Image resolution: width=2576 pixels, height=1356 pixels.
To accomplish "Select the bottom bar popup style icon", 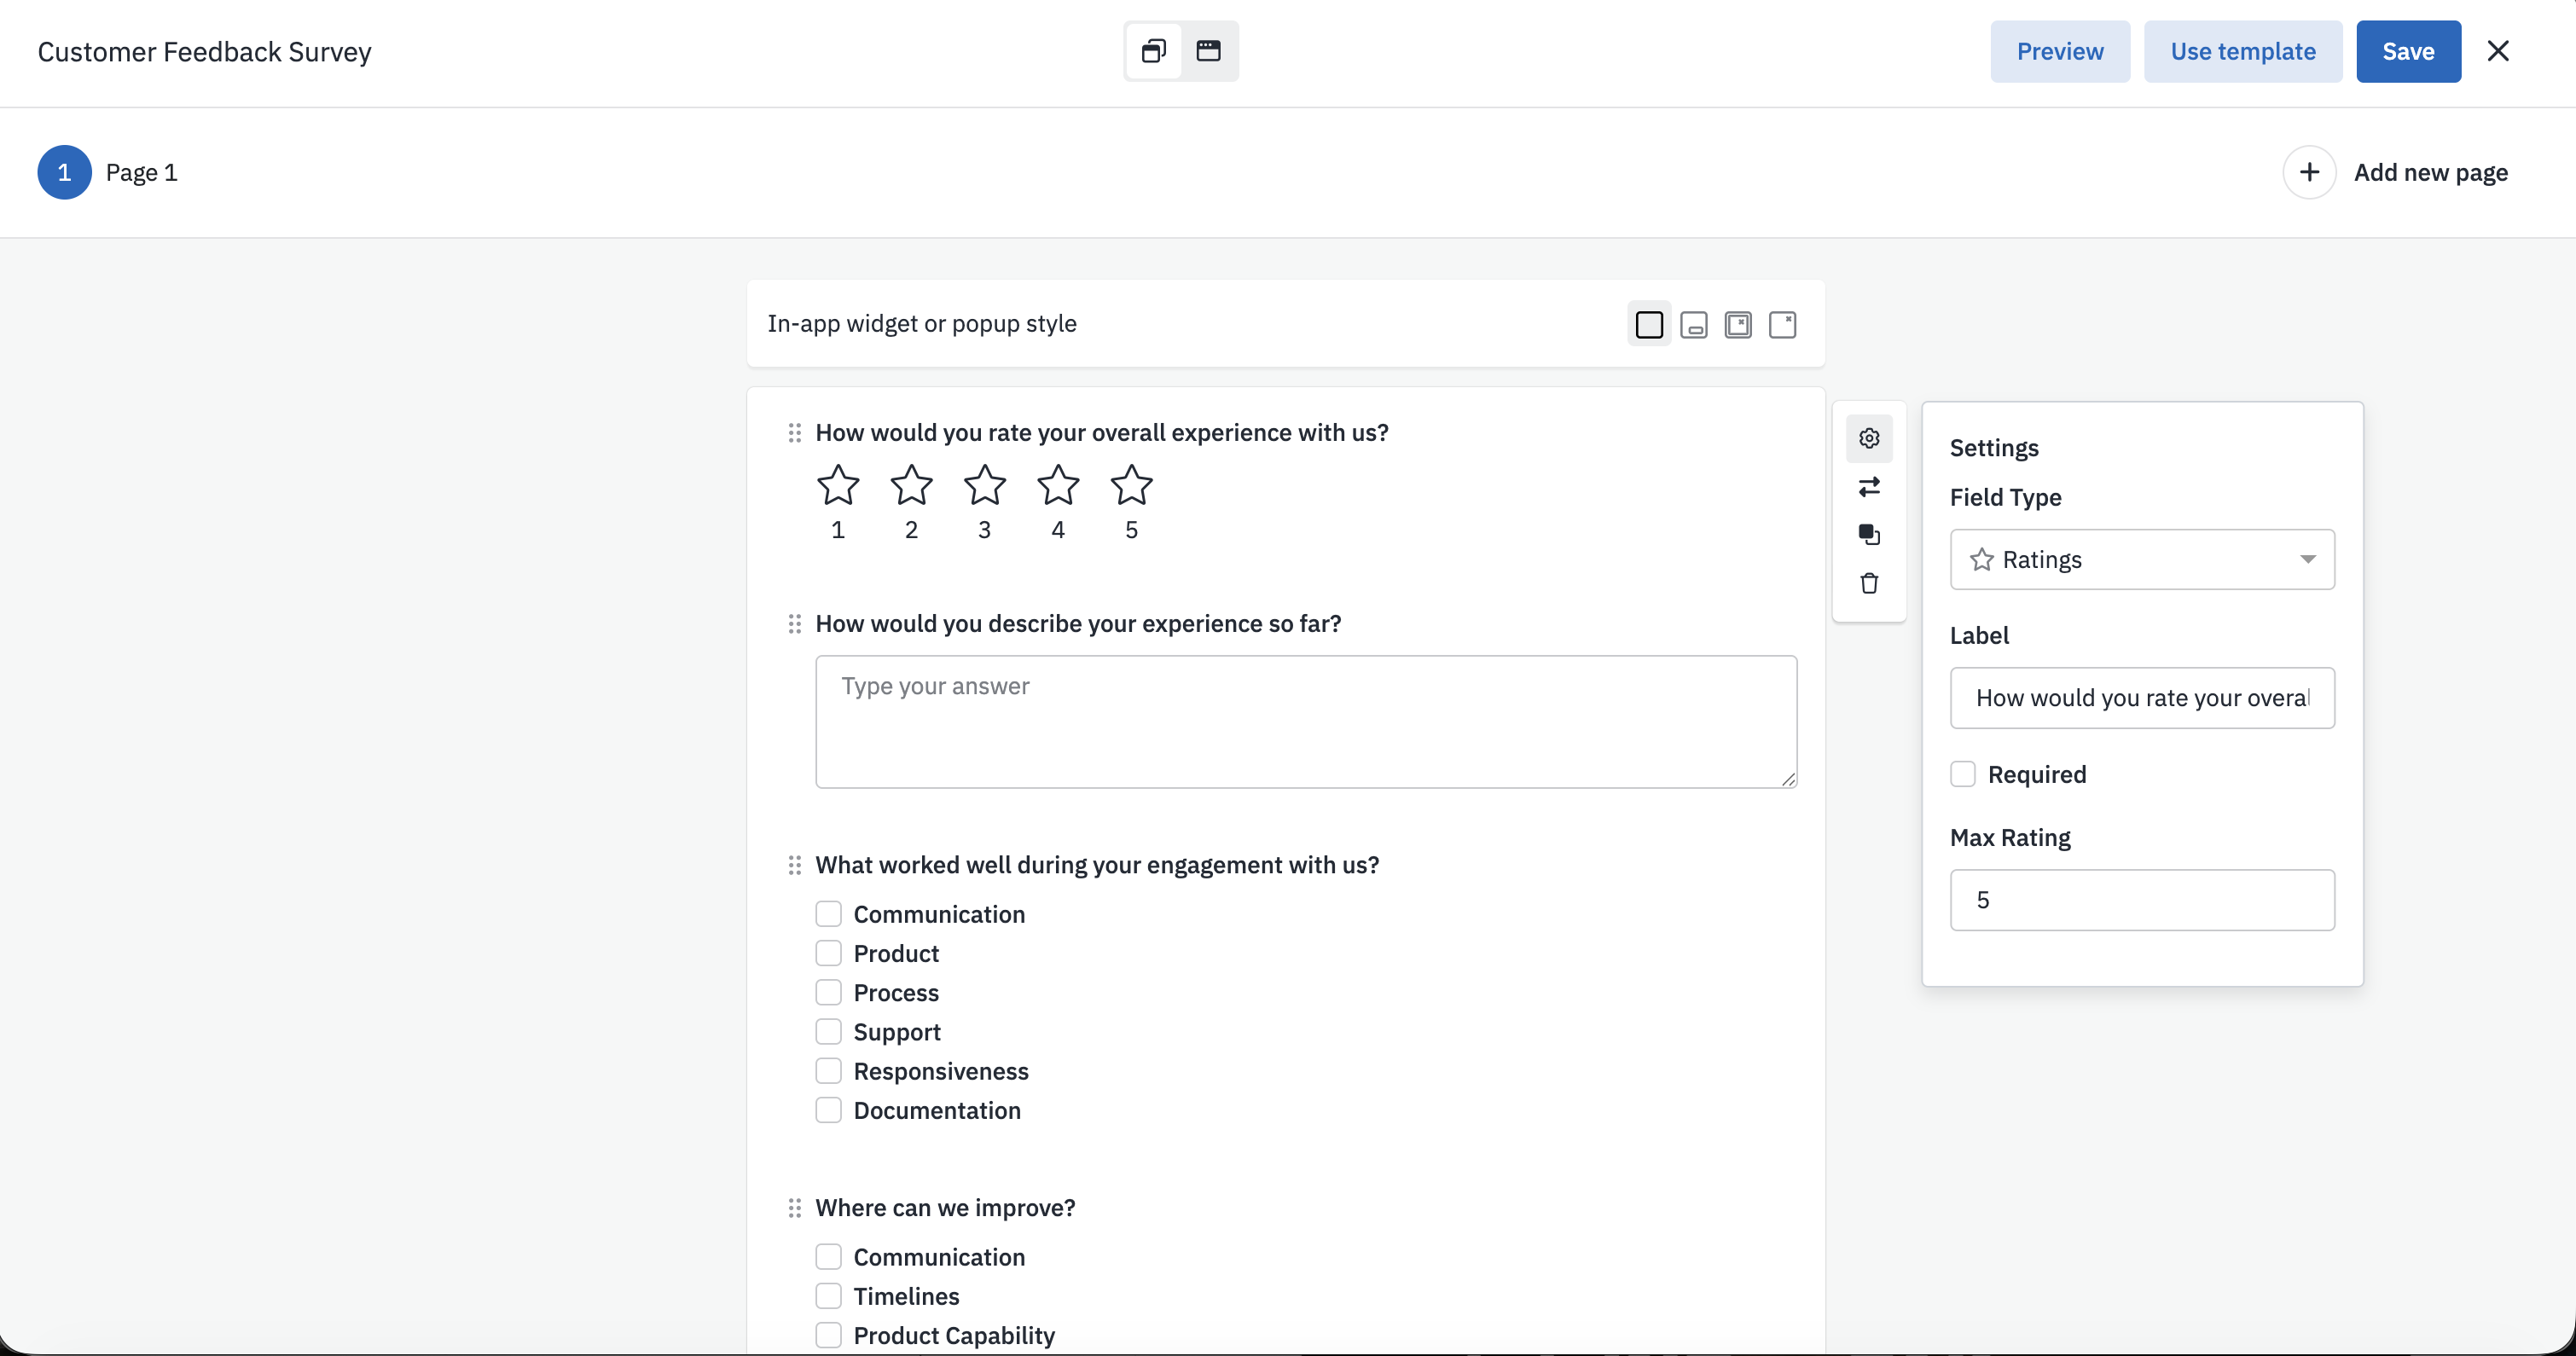I will tap(1693, 325).
